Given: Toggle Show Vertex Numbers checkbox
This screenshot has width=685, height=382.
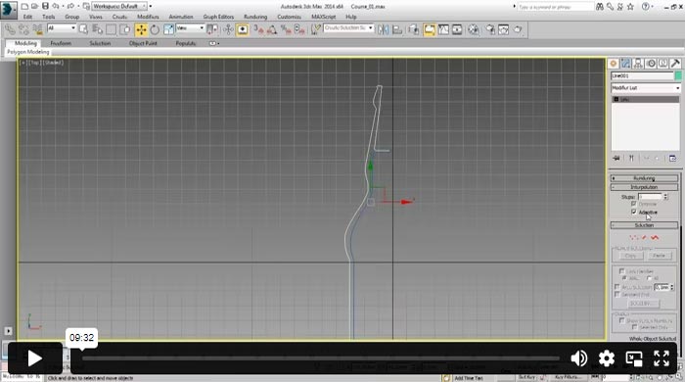Looking at the screenshot, I should coord(622,320).
